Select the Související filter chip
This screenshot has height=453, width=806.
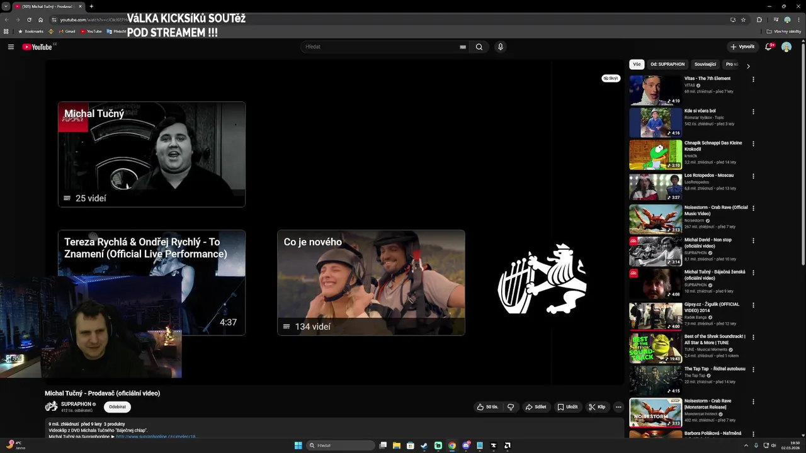tap(705, 64)
